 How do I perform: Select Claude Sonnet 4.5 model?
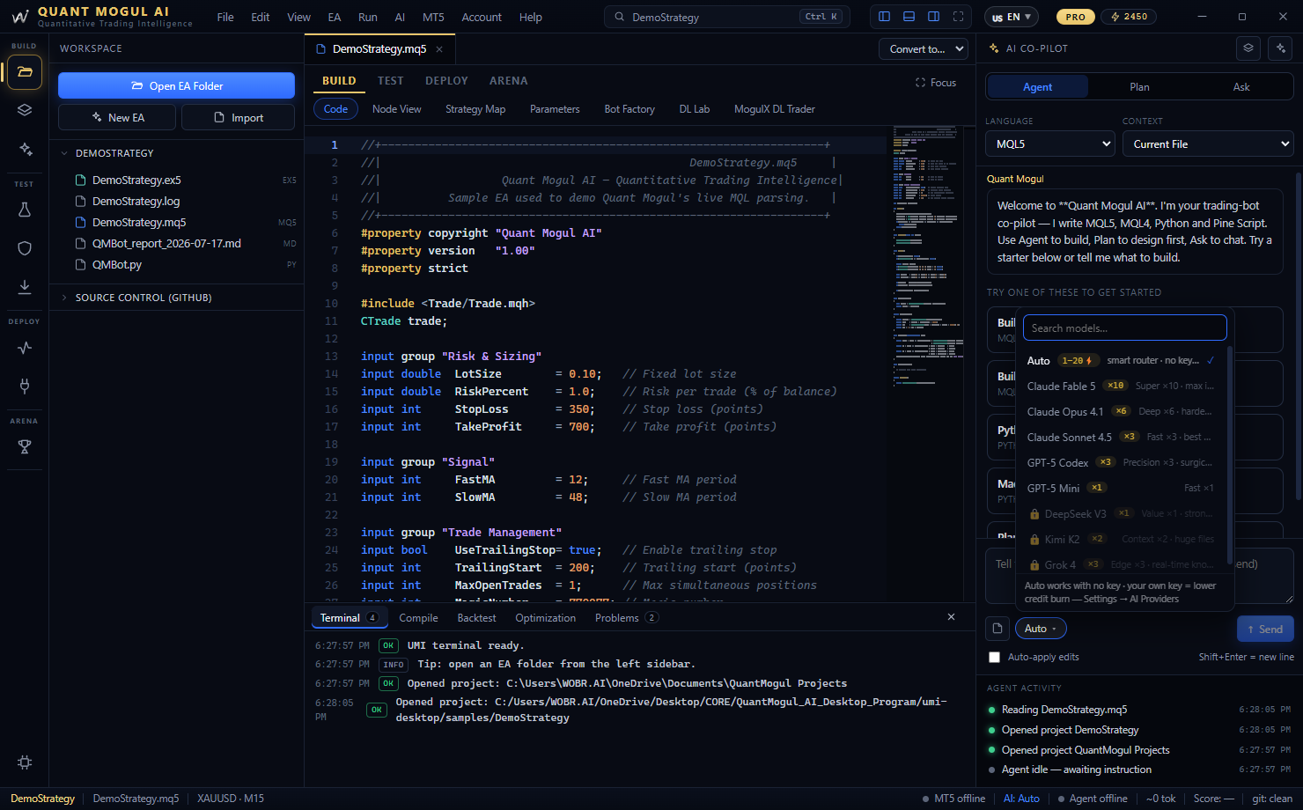click(1121, 437)
